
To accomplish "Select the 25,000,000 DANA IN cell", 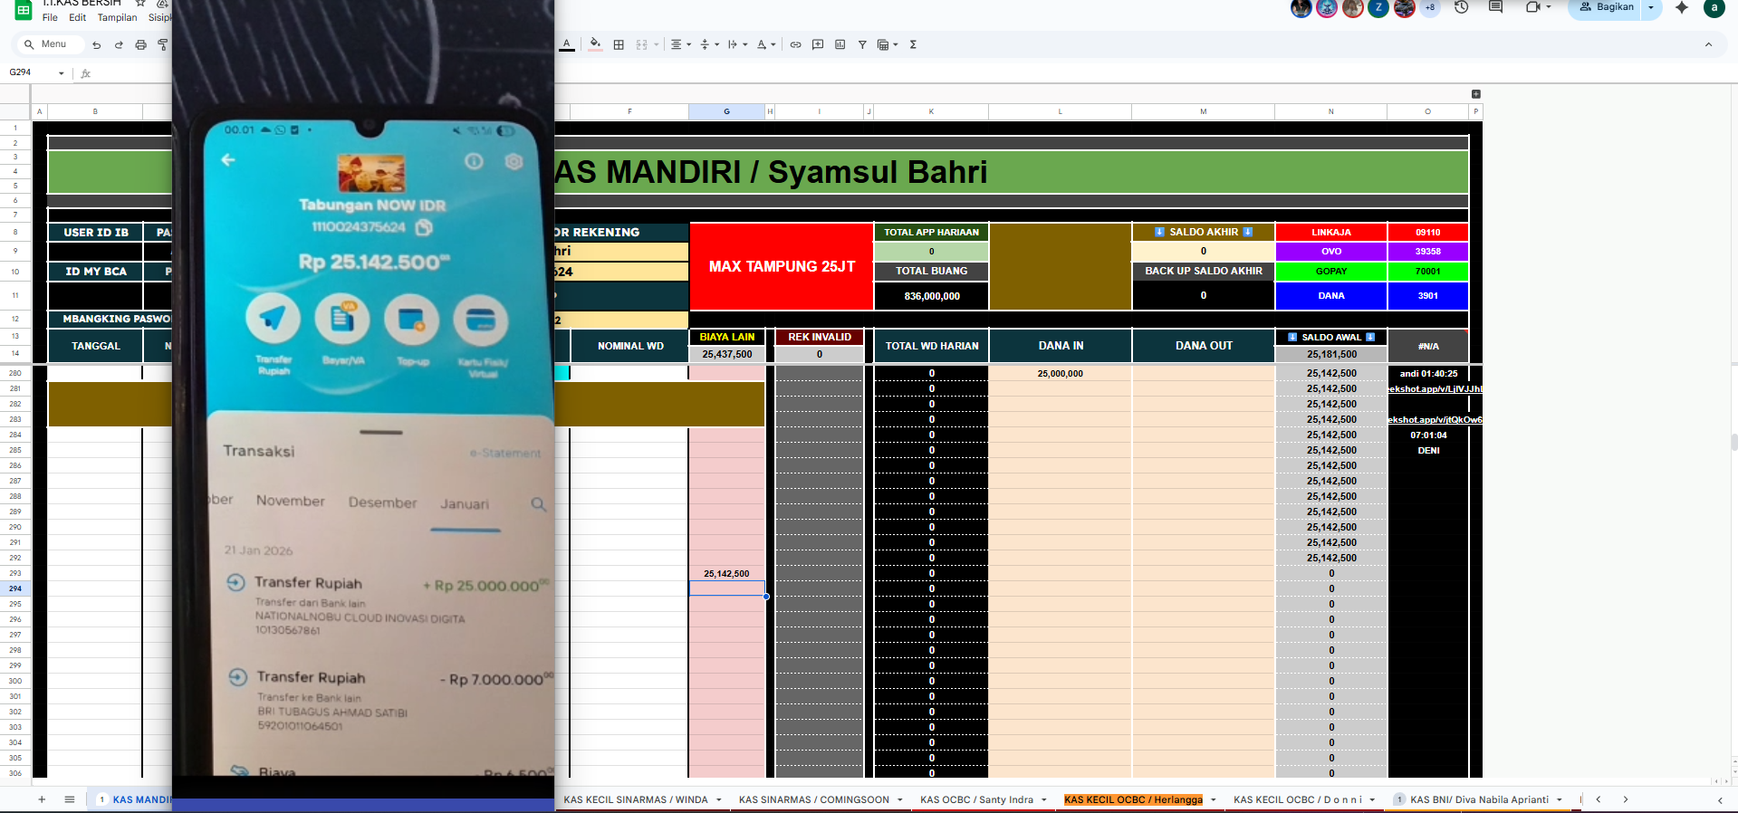I will click(x=1060, y=374).
